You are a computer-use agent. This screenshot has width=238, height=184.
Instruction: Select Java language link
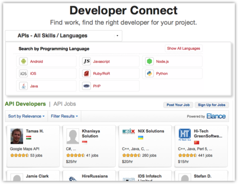[34, 86]
